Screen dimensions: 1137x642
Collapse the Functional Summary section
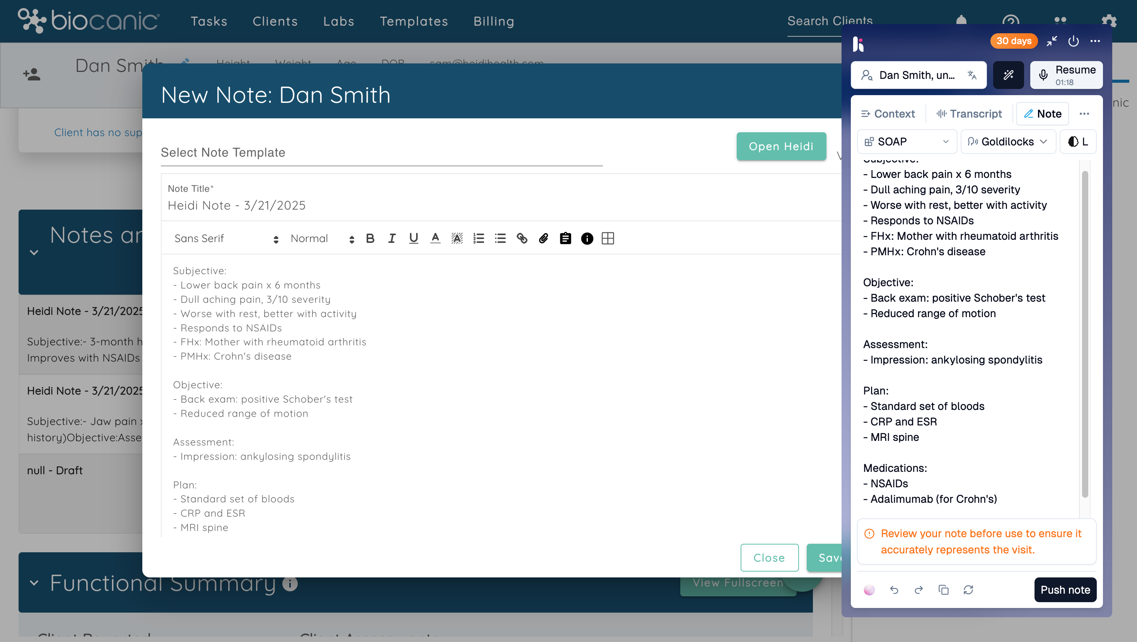[34, 583]
